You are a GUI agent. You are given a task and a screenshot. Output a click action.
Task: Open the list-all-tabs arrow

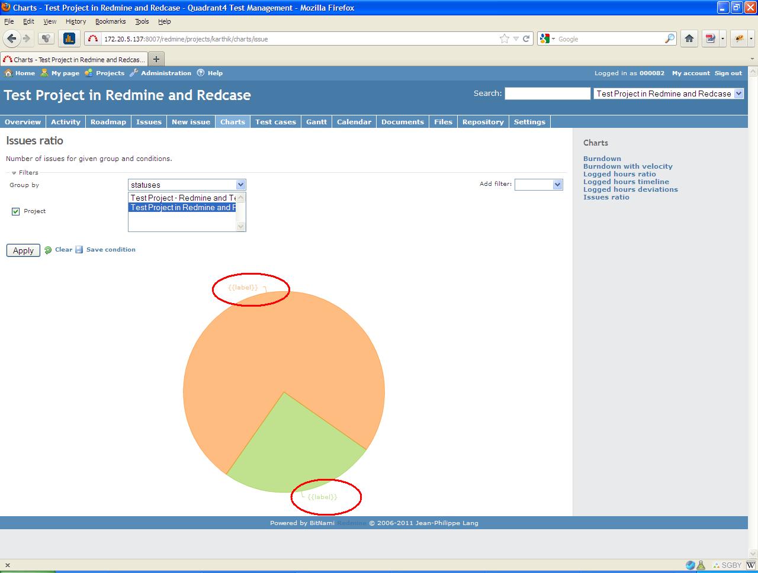pyautogui.click(x=752, y=59)
